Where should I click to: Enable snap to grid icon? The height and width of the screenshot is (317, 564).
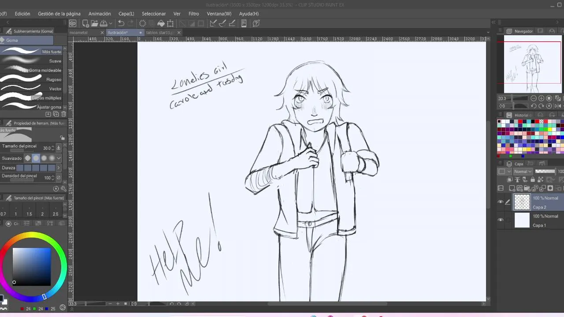point(232,23)
